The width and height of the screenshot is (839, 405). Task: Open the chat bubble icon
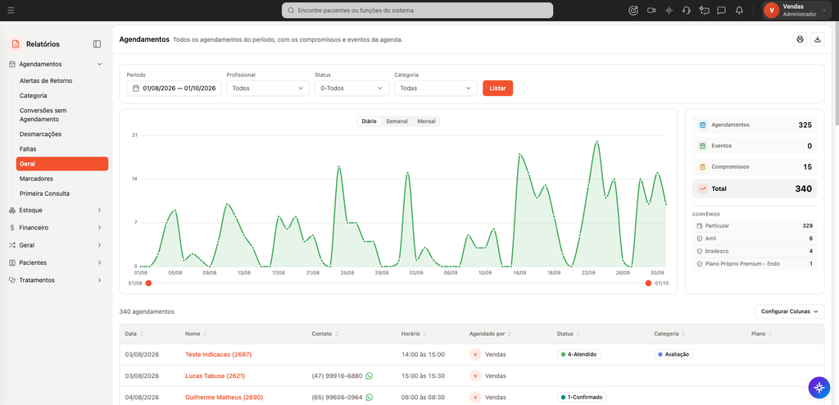tap(721, 10)
